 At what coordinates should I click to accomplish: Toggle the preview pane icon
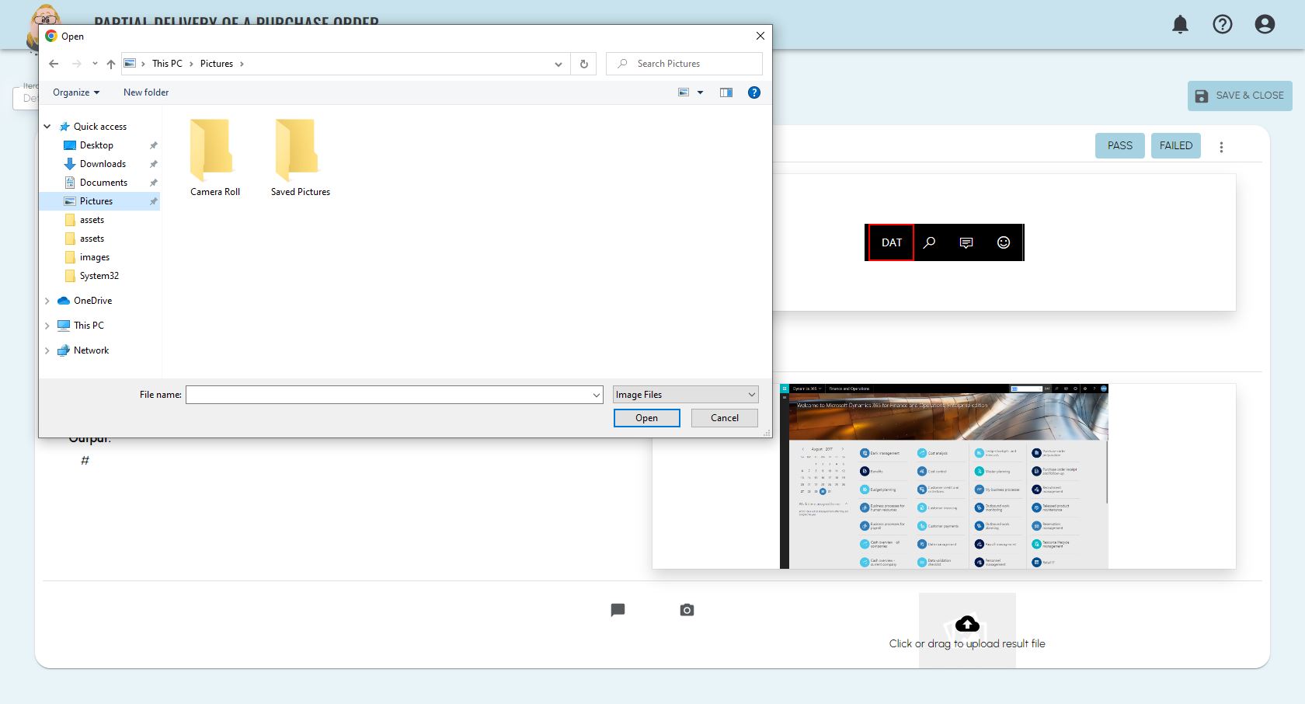[x=726, y=92]
